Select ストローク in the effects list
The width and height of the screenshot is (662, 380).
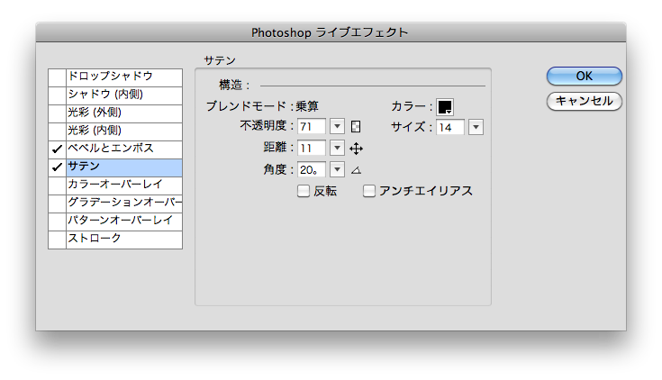click(124, 239)
